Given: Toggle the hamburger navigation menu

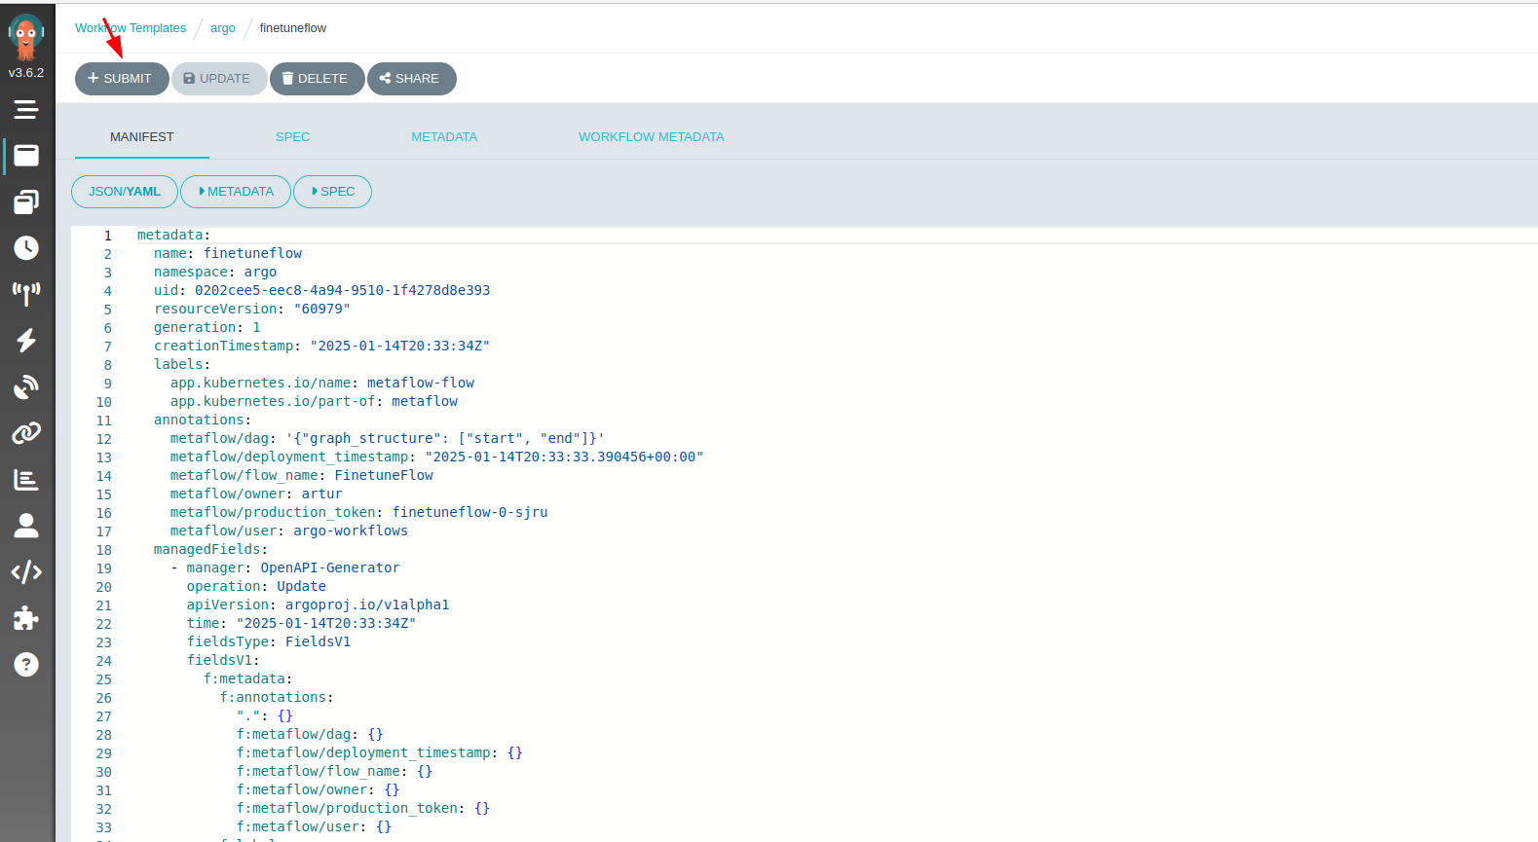Looking at the screenshot, I should [26, 109].
